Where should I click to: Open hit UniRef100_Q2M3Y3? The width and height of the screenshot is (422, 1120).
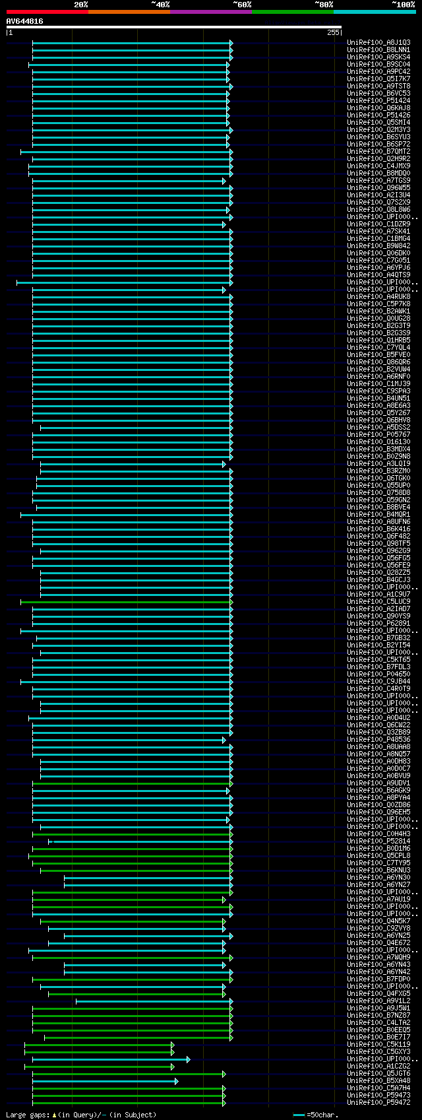tap(378, 130)
